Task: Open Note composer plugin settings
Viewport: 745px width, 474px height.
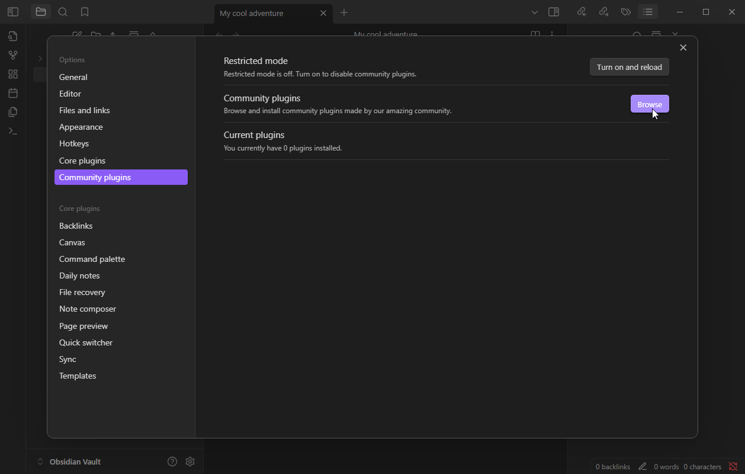Action: click(121, 309)
